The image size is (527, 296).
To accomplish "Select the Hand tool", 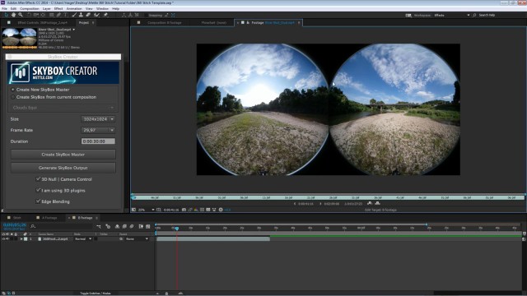I will (x=13, y=15).
